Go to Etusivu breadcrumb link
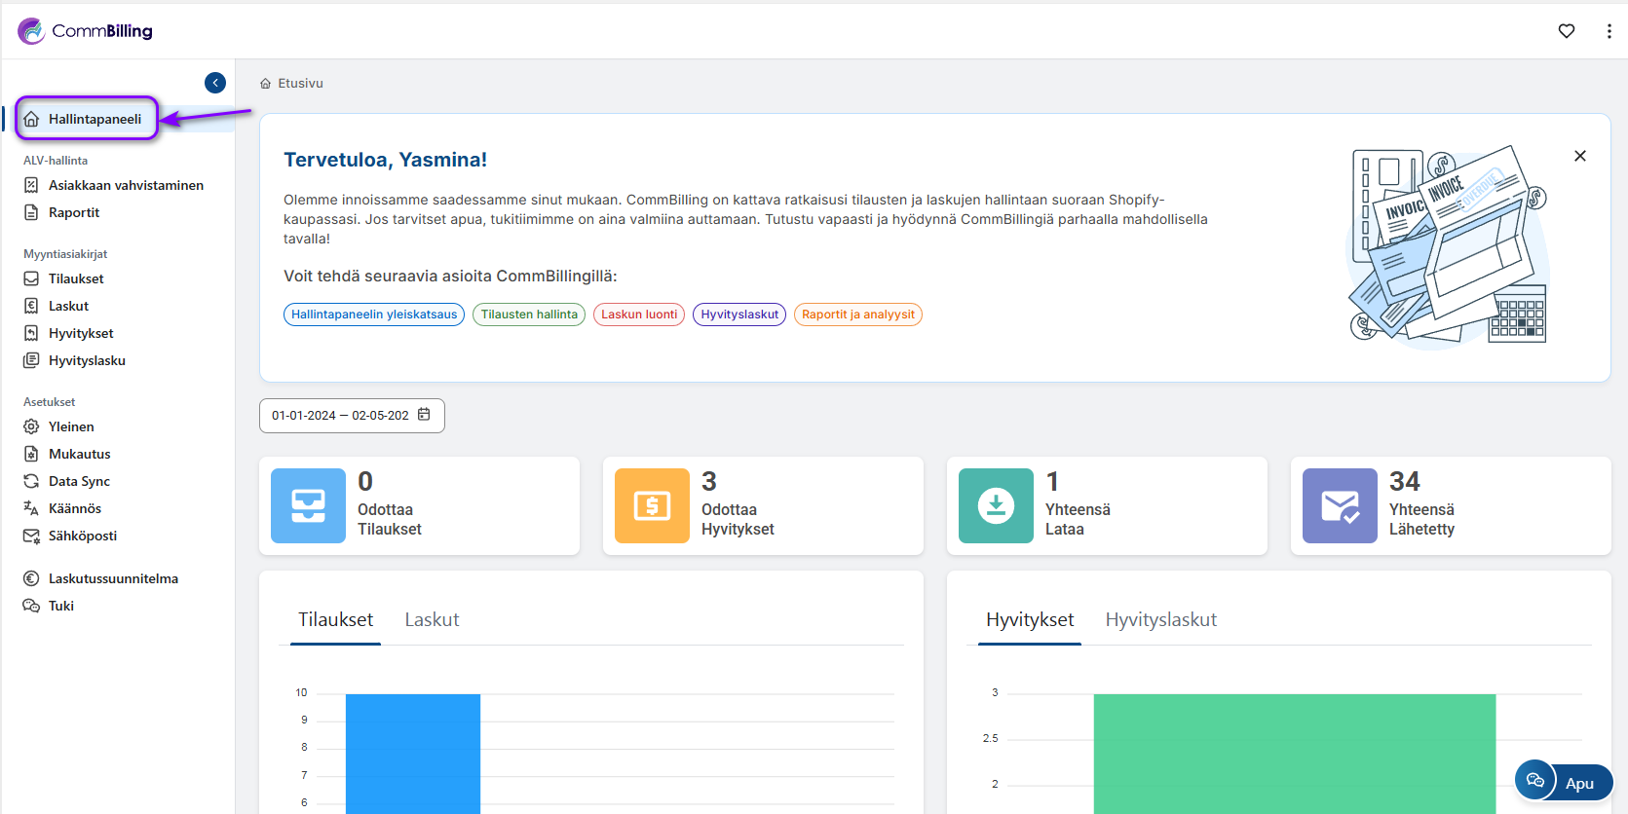Screen dimensions: 1628x814 coord(299,84)
